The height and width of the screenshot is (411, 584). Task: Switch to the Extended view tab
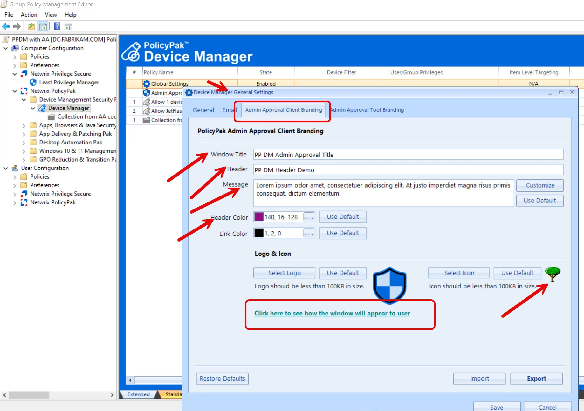pyautogui.click(x=139, y=394)
